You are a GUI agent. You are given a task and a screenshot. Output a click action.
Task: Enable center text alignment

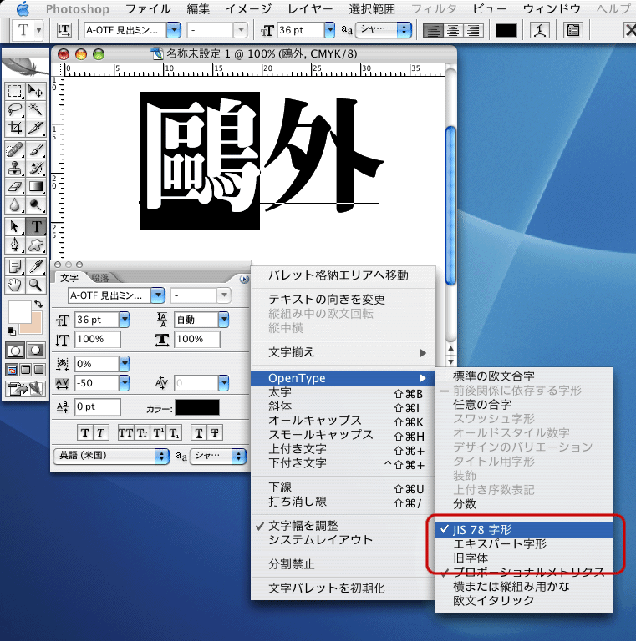[x=453, y=30]
